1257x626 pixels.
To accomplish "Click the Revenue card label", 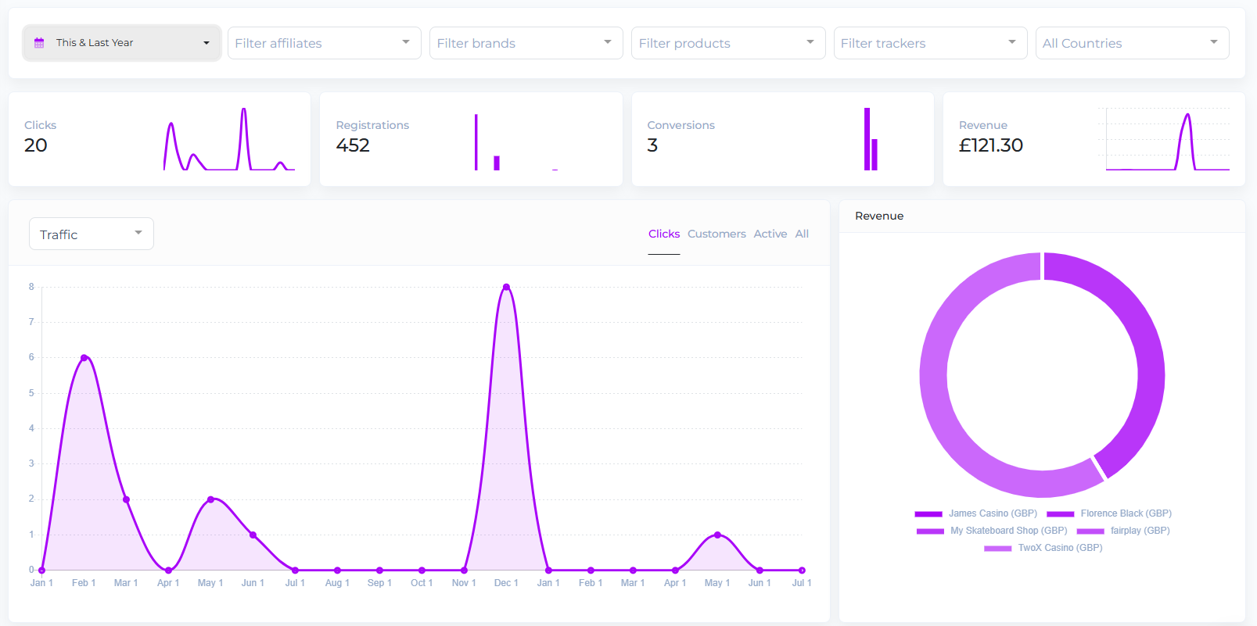I will click(982, 125).
